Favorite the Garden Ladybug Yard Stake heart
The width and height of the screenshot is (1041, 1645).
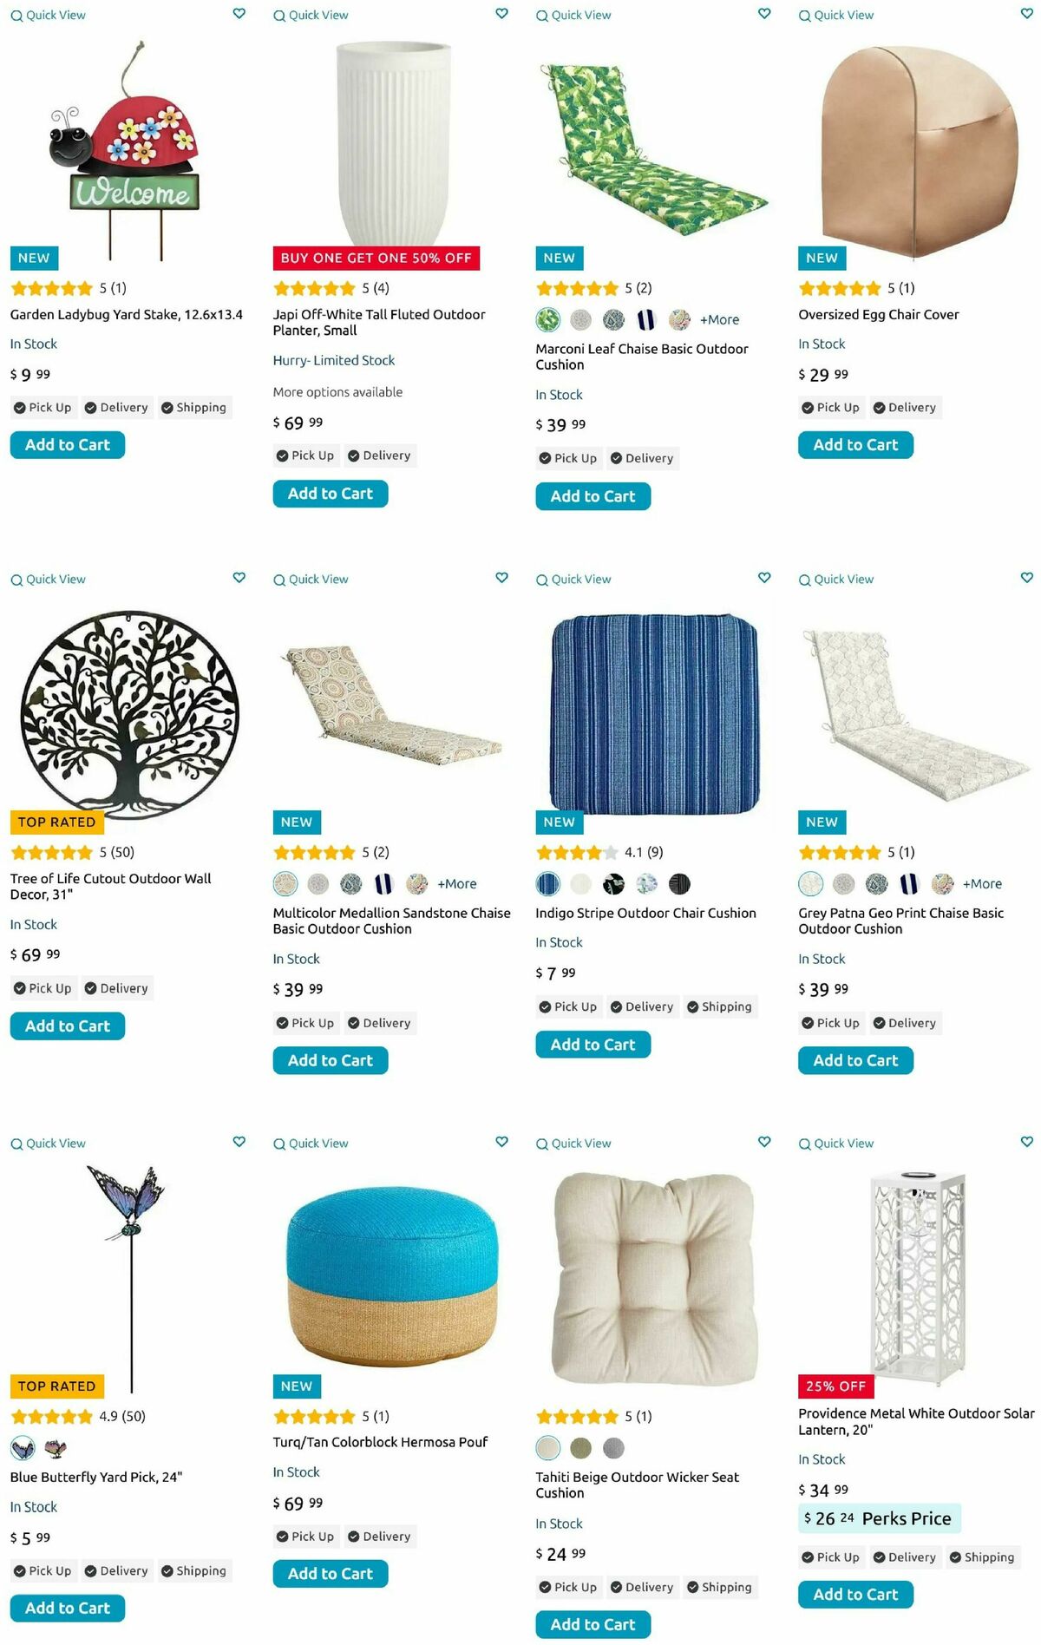(x=239, y=14)
